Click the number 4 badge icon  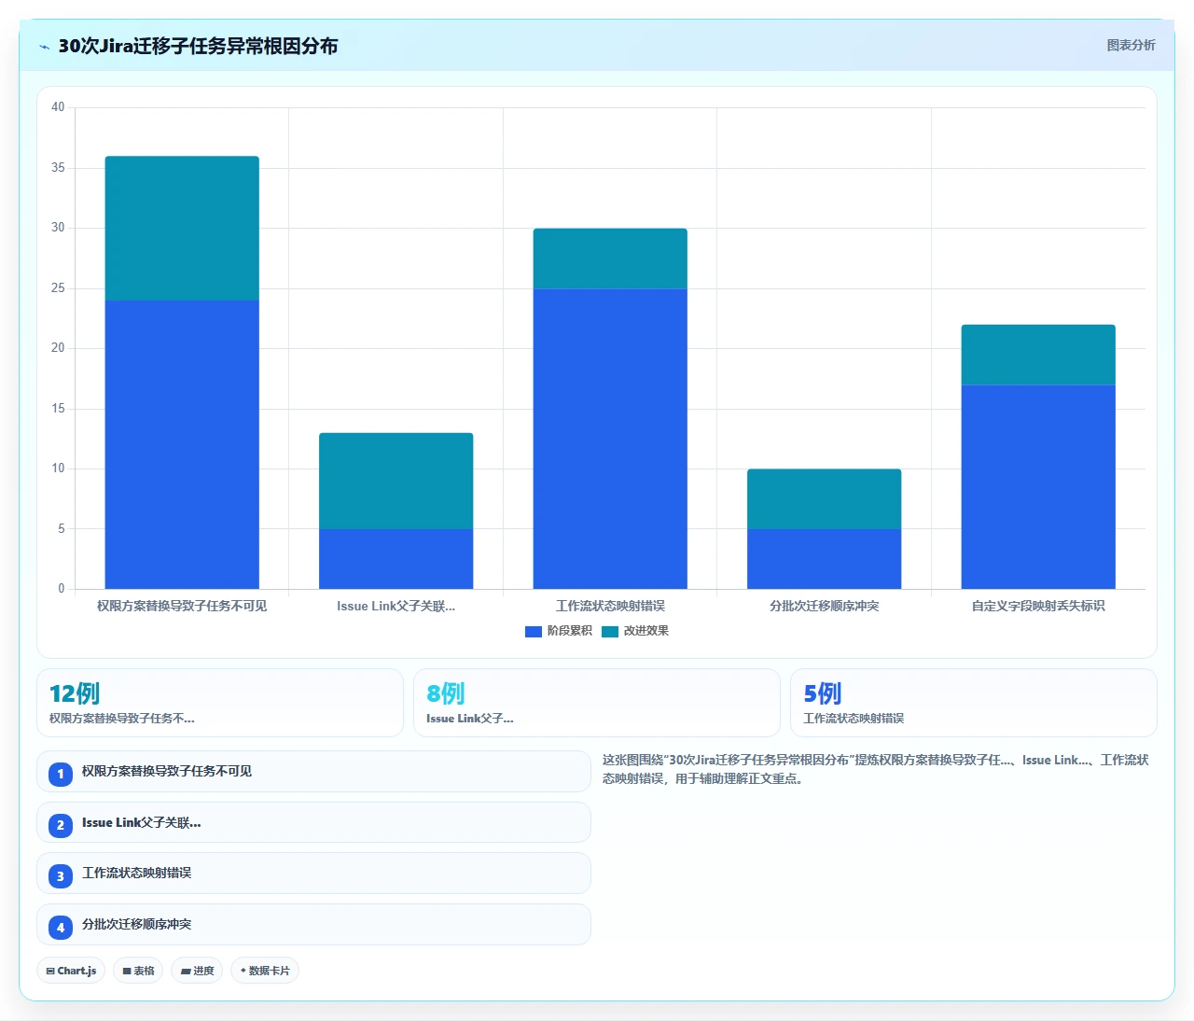[x=61, y=928]
